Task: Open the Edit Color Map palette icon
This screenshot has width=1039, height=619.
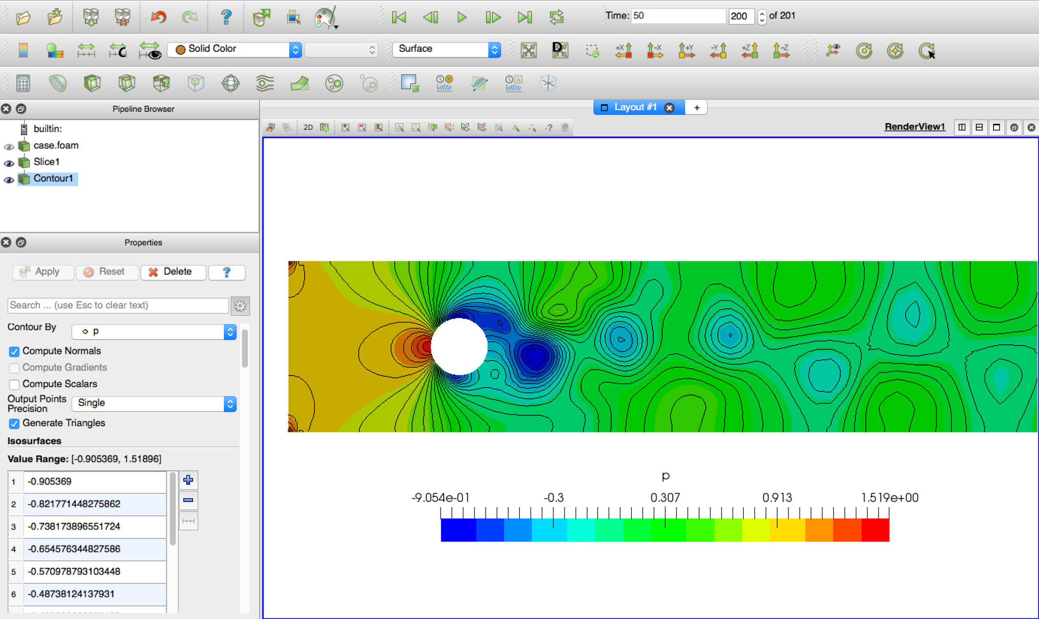Action: (325, 17)
